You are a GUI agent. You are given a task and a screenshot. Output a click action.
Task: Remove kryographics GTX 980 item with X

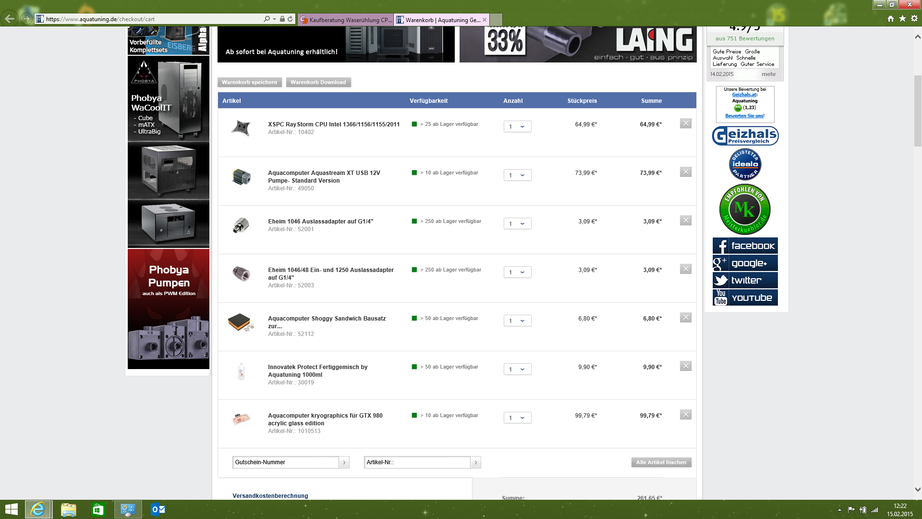click(x=685, y=415)
